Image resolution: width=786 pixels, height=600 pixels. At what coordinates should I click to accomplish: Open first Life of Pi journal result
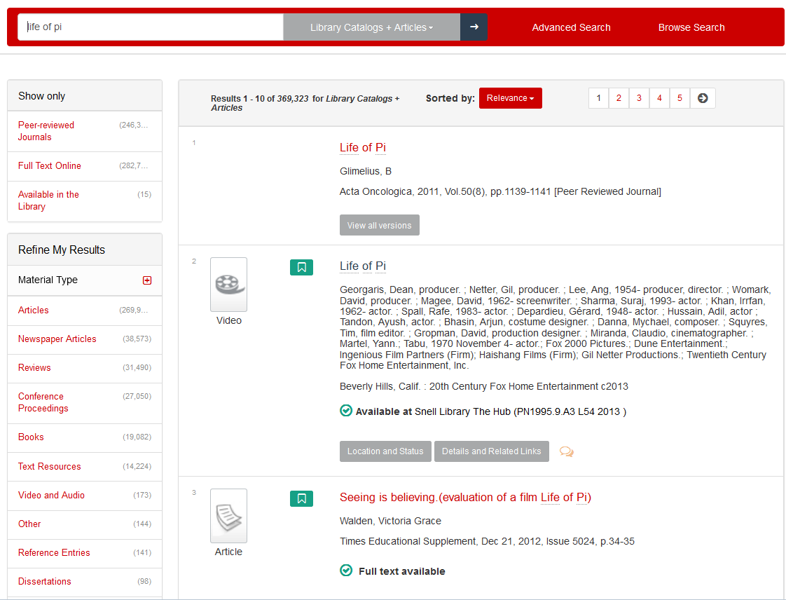coord(363,147)
